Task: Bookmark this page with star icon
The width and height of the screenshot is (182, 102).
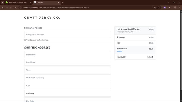Action: pos(159,7)
